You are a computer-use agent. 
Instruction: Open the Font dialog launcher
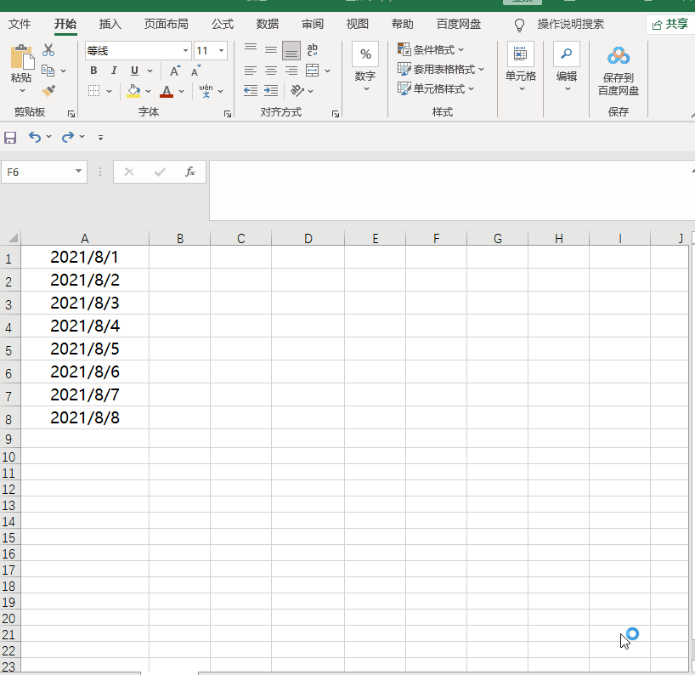coord(228,114)
